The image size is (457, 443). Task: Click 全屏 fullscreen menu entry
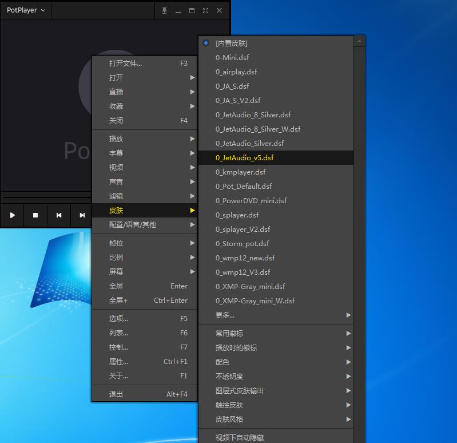(145, 286)
